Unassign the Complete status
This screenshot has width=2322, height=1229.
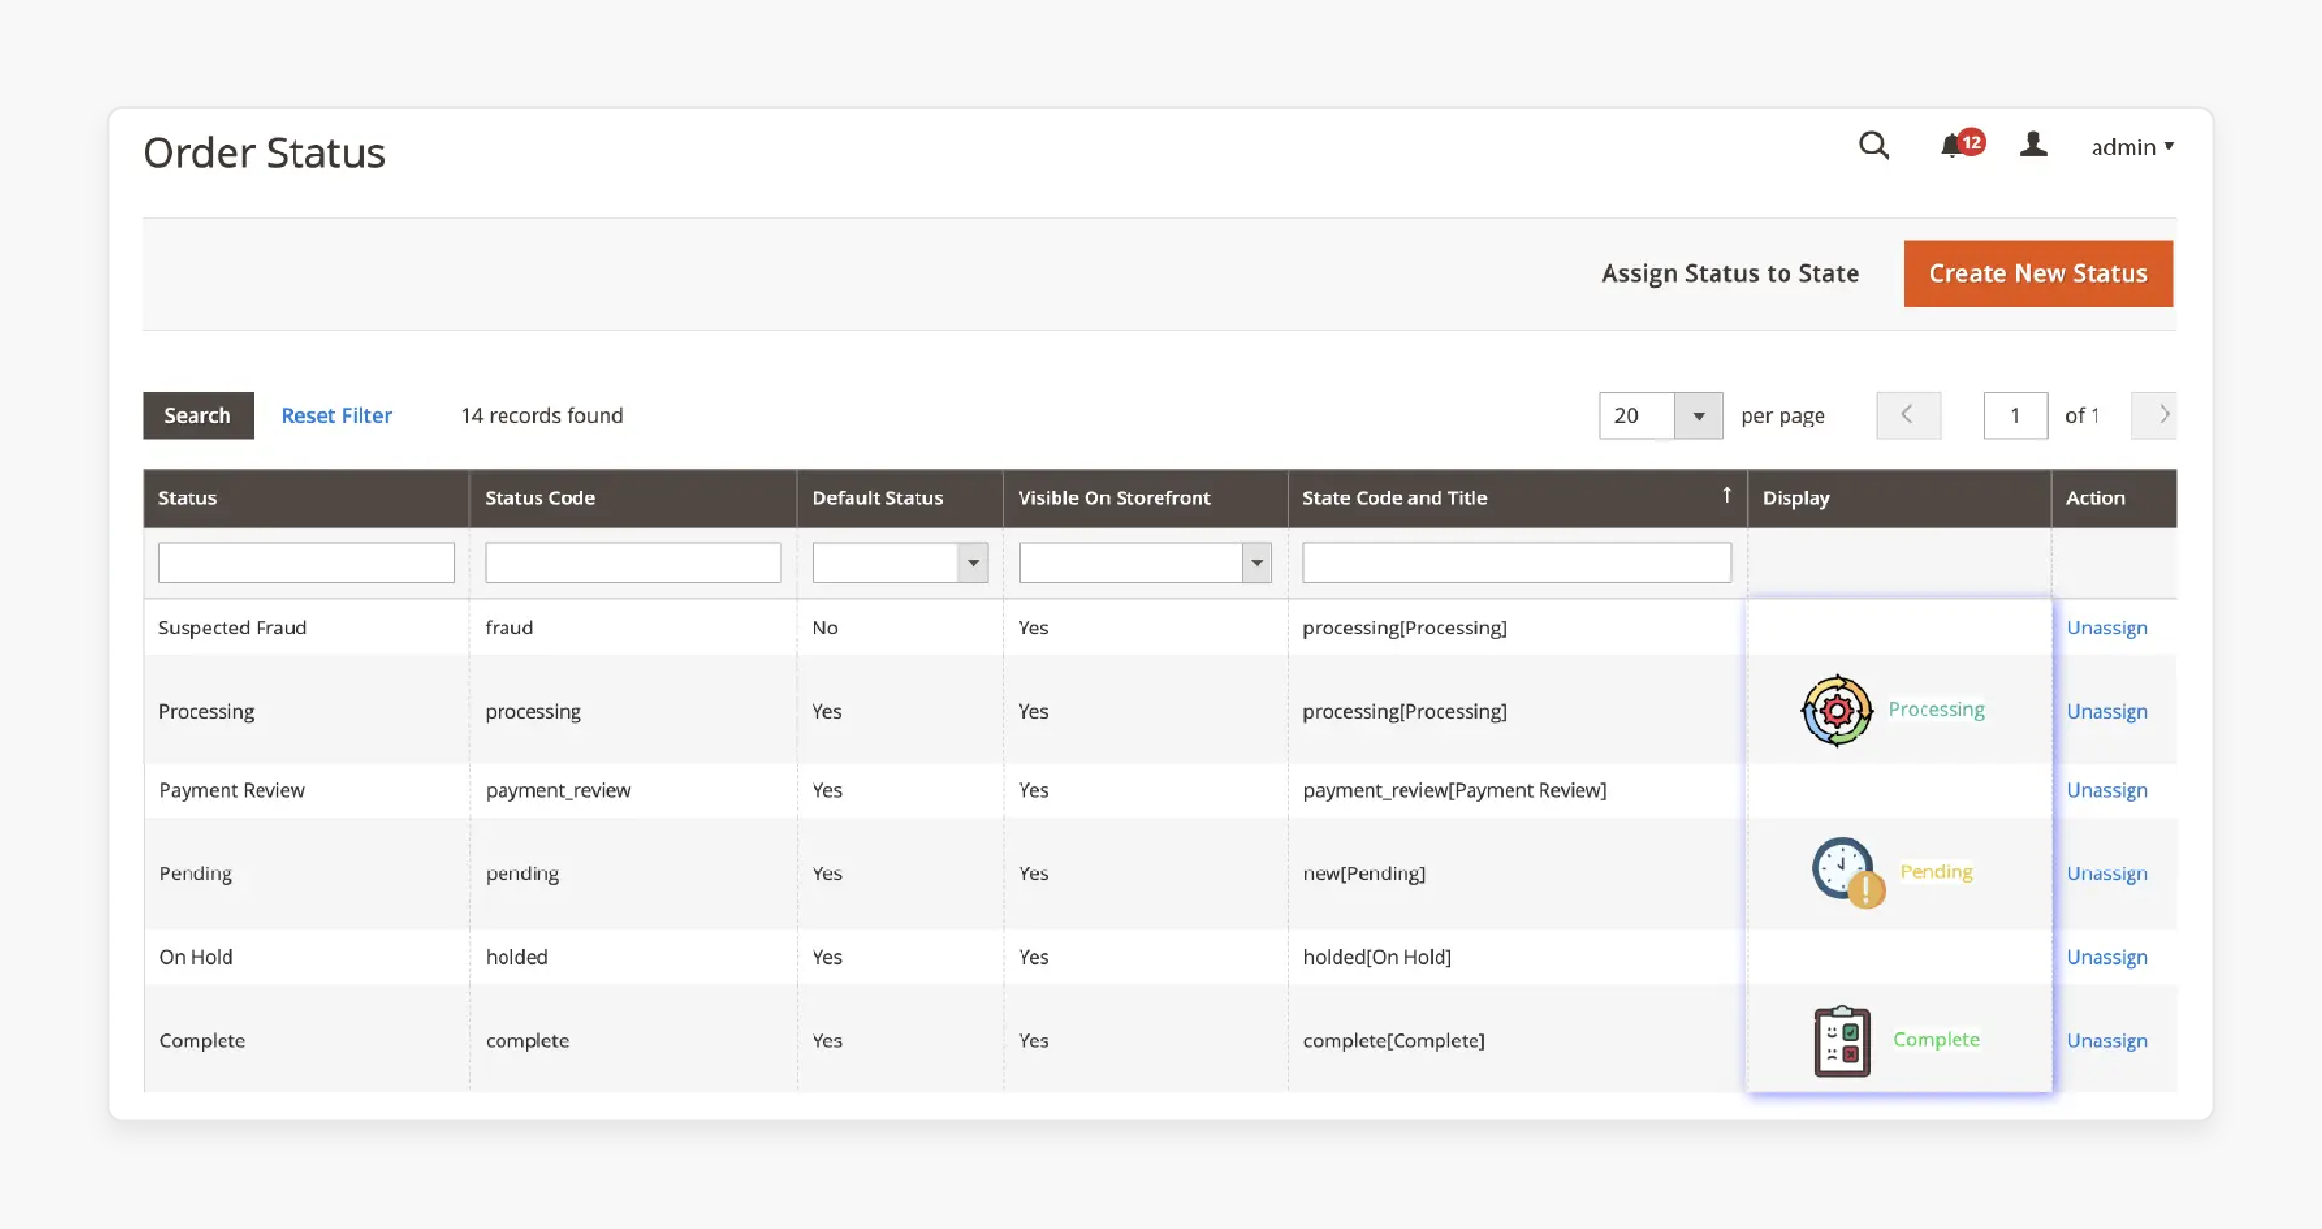(2107, 1041)
